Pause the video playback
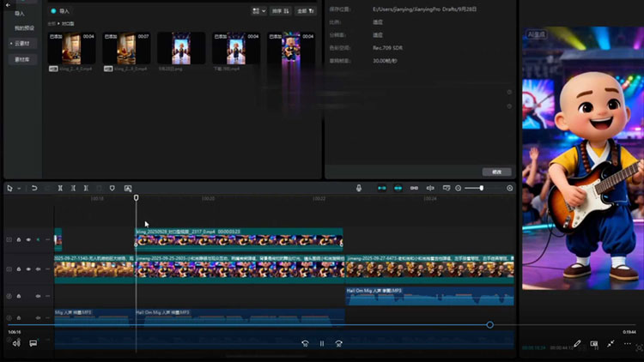Screen dimensions: 644x362 (x=322, y=343)
